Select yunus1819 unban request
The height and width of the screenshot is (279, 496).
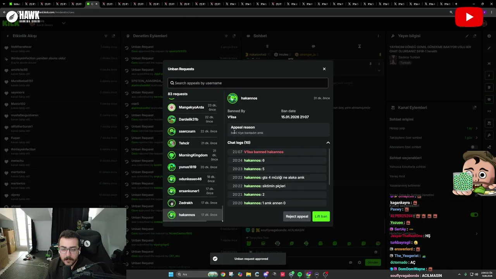[x=193, y=167]
